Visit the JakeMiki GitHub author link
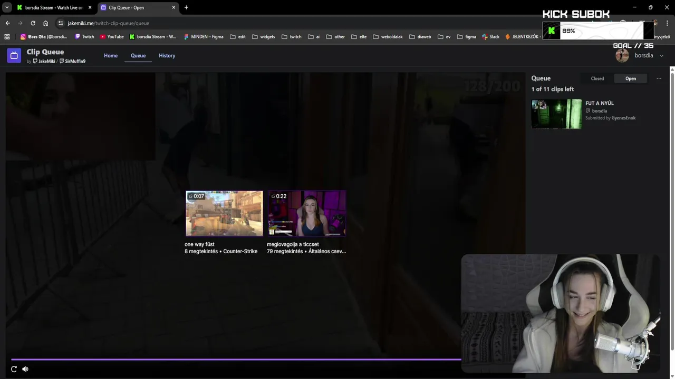This screenshot has width=675, height=379. [x=44, y=62]
